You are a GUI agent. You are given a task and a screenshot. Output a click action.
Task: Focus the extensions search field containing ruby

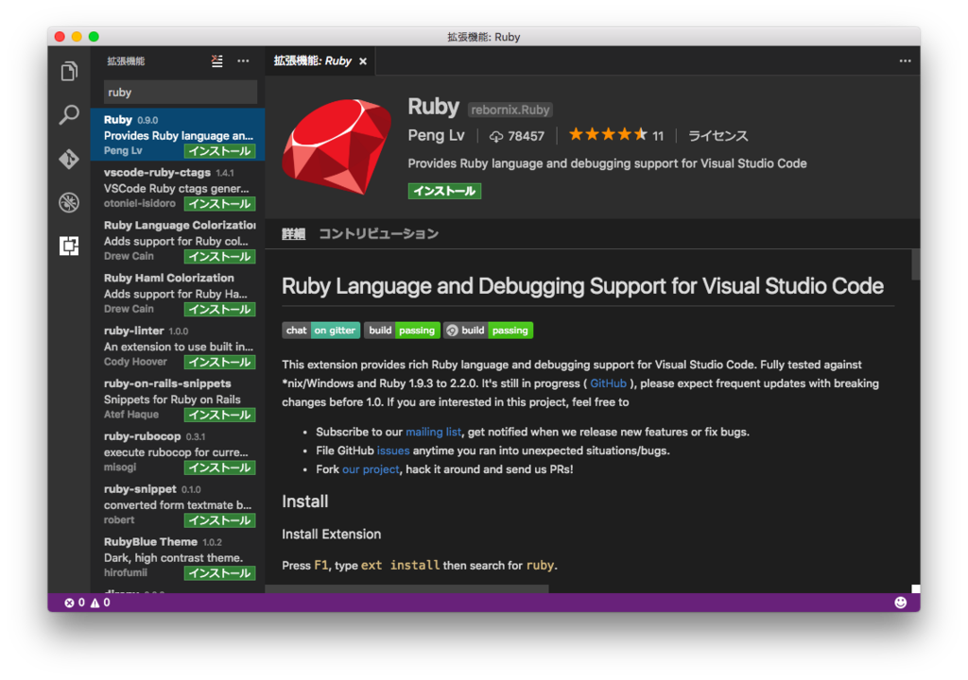pos(181,92)
